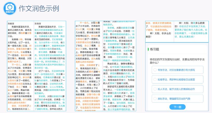This screenshot has width=212, height=113.
Task: Click the answer text 增强描写日出的气势
Action: 180,99
